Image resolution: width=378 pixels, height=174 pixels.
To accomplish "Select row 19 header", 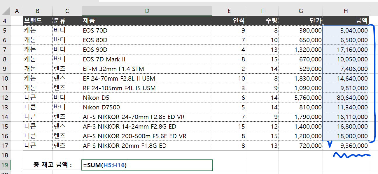I will (x=6, y=165).
